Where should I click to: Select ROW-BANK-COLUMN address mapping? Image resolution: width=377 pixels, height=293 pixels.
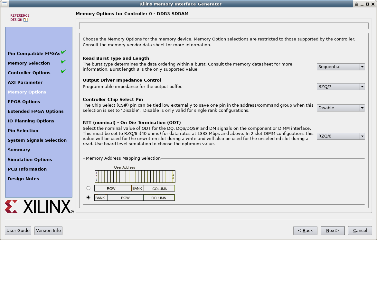point(89,188)
